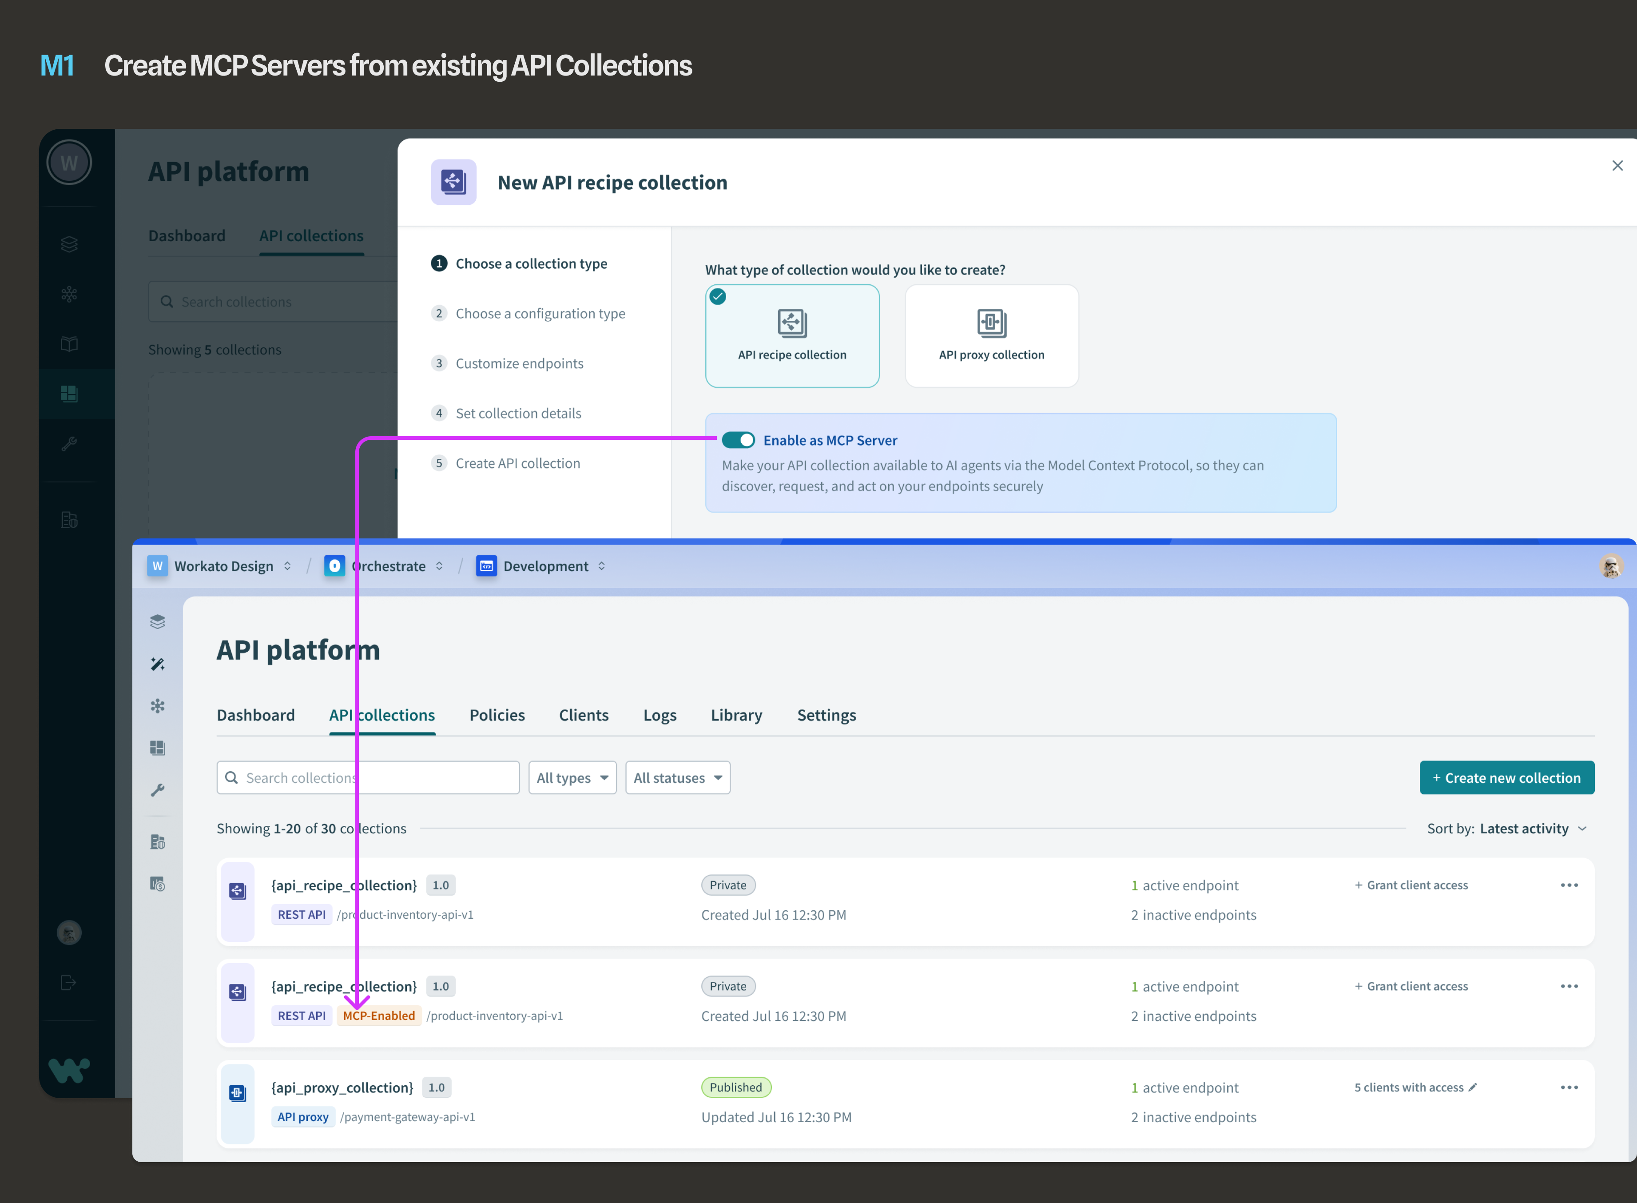
Task: Click the pencil icon beside clients with access
Action: click(x=1473, y=1087)
